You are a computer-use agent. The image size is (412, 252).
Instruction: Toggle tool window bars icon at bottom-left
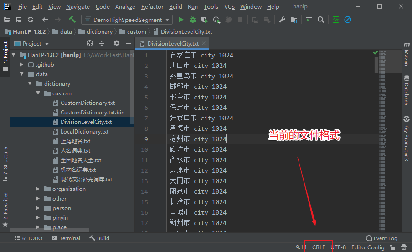pos(5,247)
